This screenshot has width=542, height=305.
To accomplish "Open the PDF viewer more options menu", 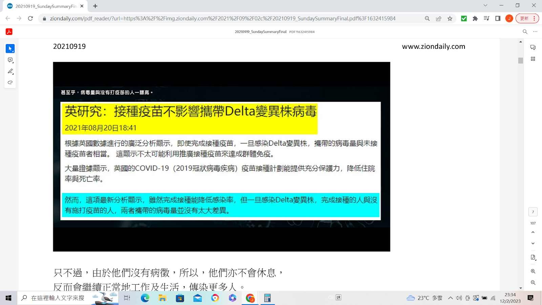I will click(535, 32).
